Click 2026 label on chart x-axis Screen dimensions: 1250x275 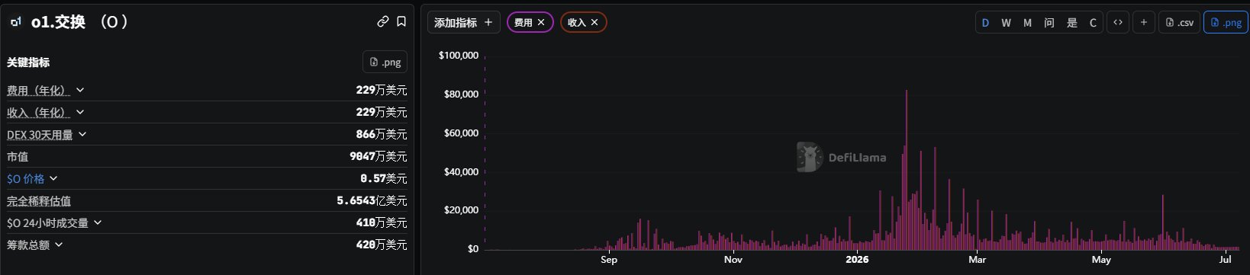pyautogui.click(x=857, y=260)
